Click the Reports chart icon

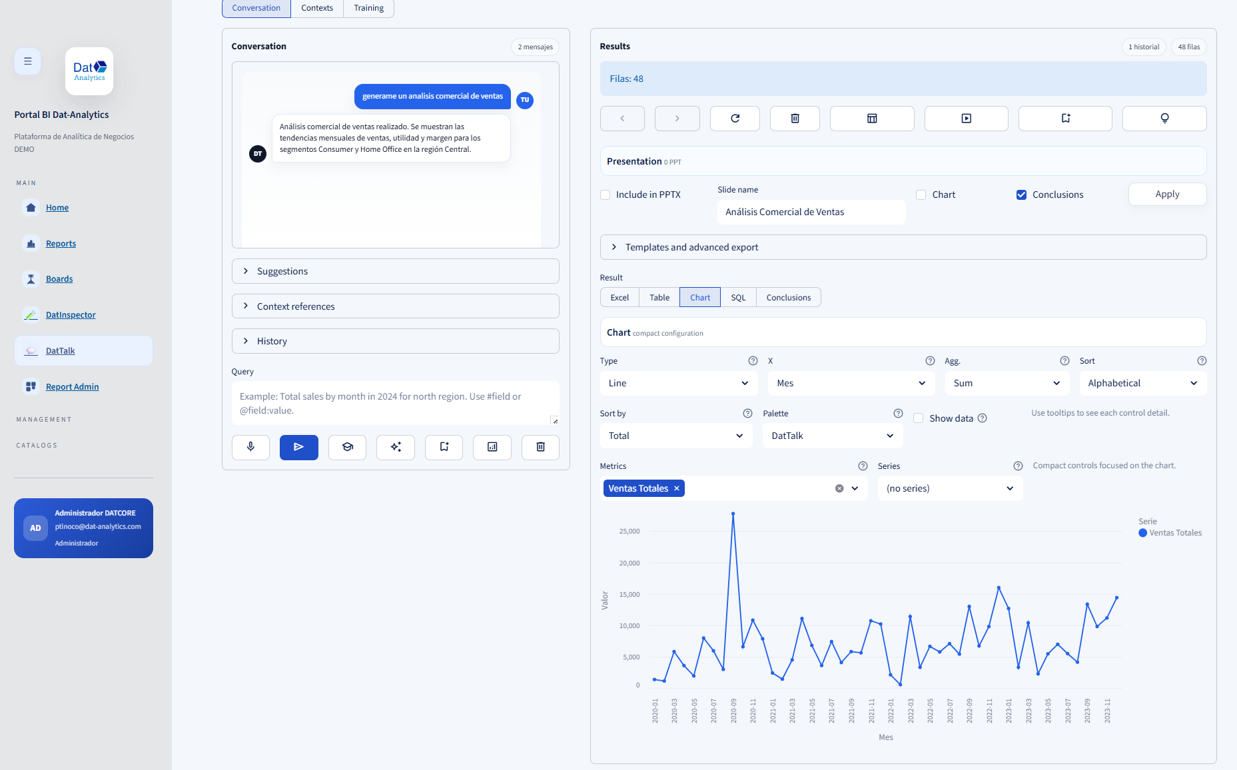(x=31, y=244)
